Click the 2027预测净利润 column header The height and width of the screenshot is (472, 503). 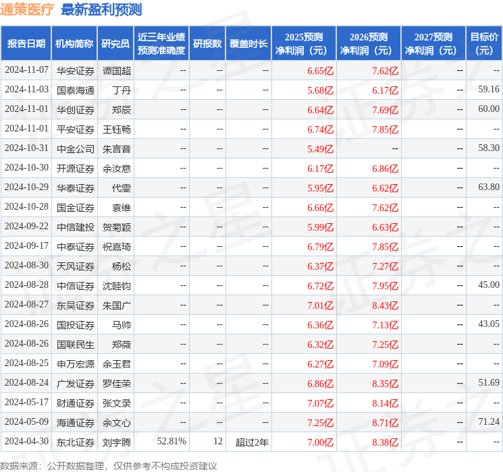tap(433, 44)
